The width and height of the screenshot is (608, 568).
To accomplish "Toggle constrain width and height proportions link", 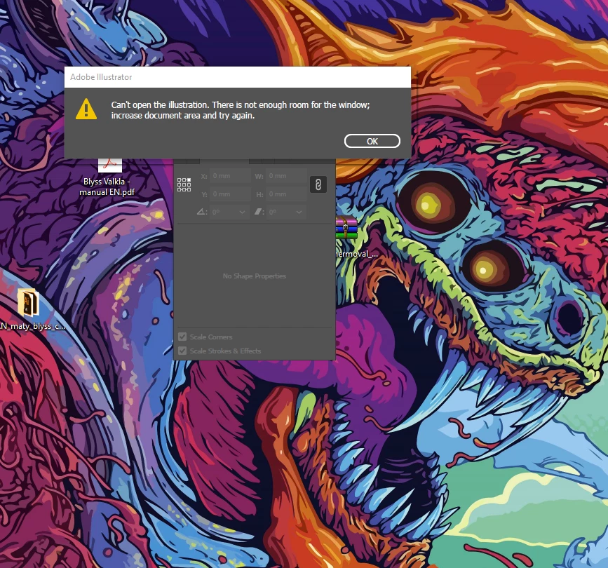I will click(x=318, y=184).
